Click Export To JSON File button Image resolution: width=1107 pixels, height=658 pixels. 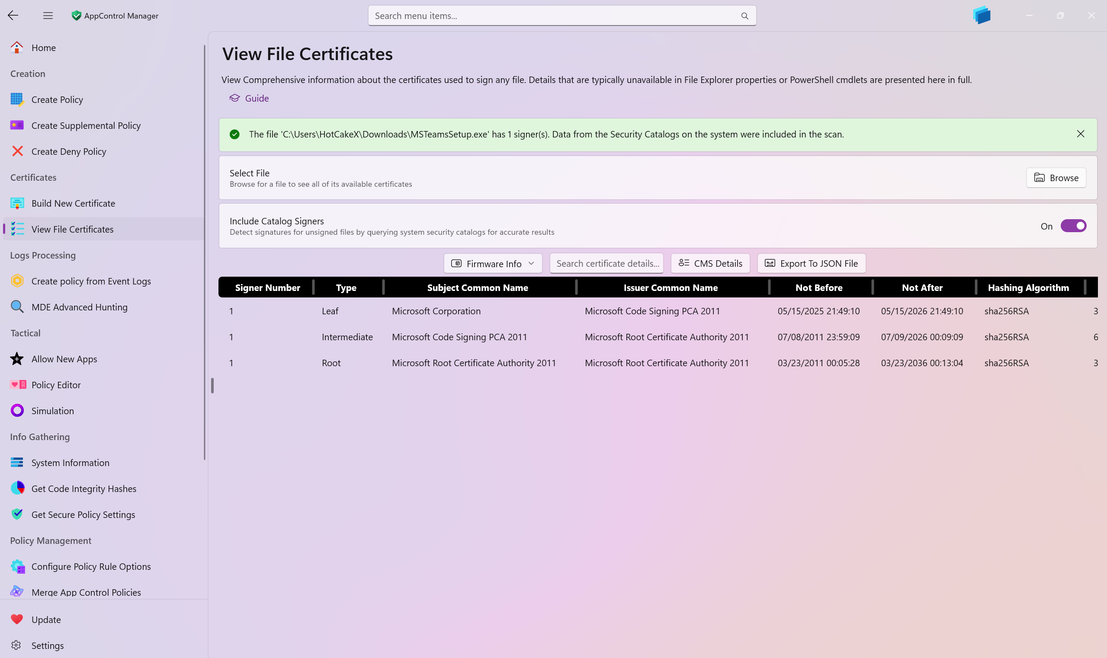[811, 263]
